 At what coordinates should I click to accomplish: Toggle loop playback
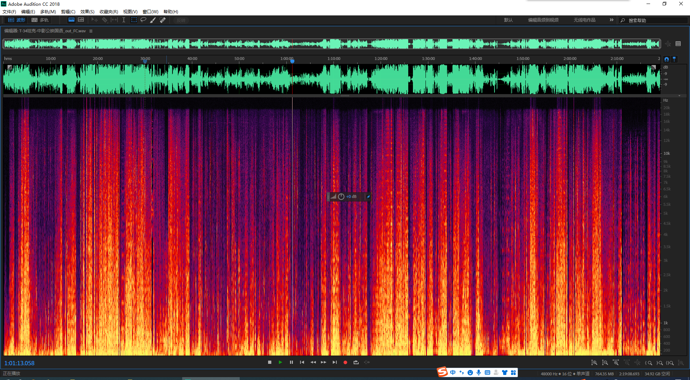pyautogui.click(x=356, y=362)
